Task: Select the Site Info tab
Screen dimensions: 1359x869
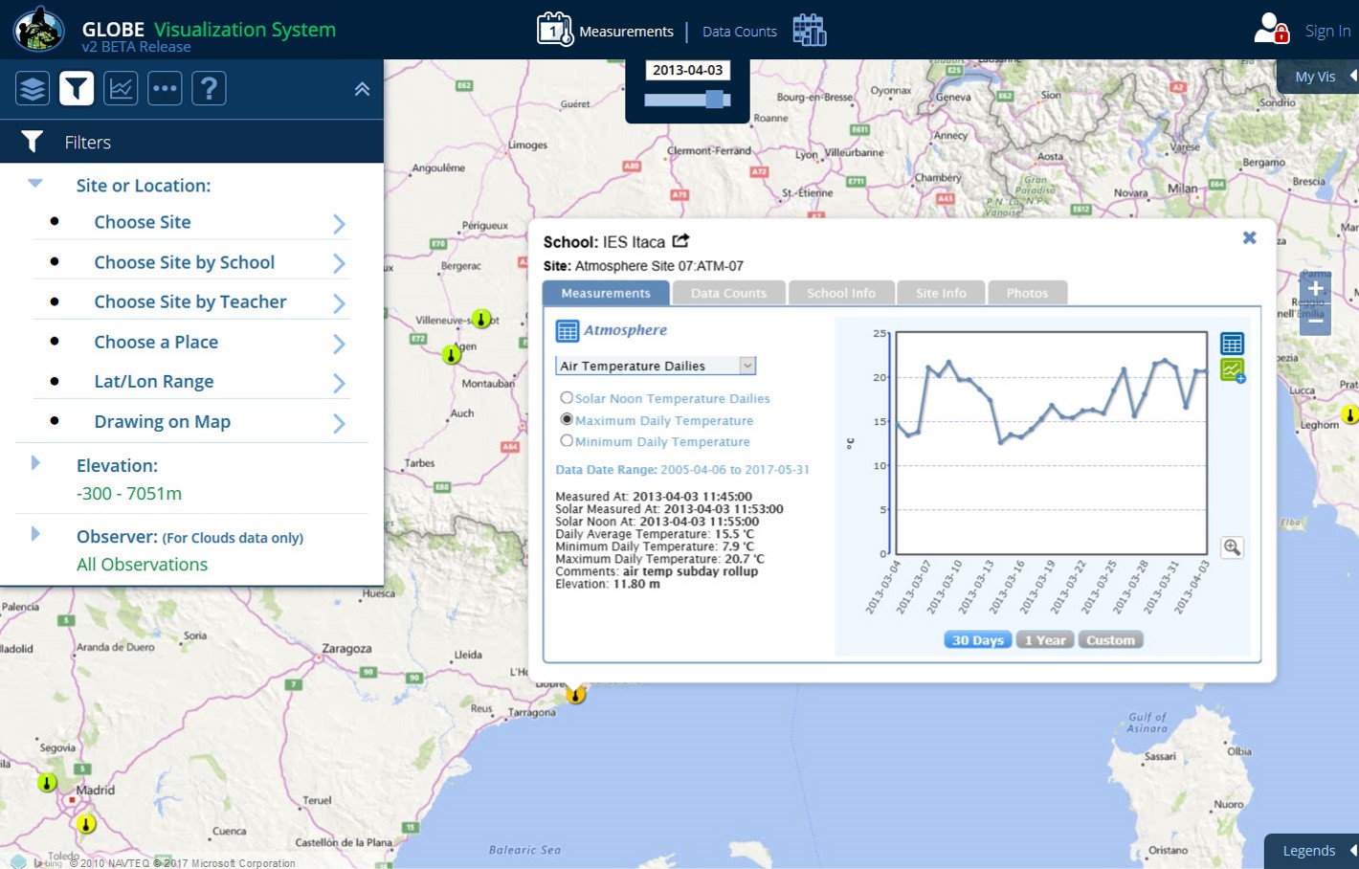Action: tap(941, 293)
